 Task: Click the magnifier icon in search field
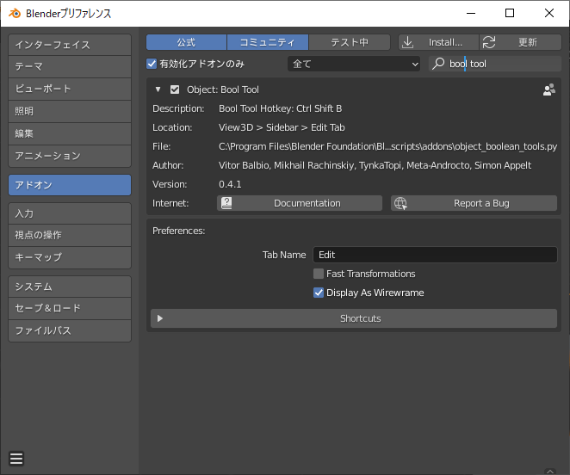(x=438, y=64)
